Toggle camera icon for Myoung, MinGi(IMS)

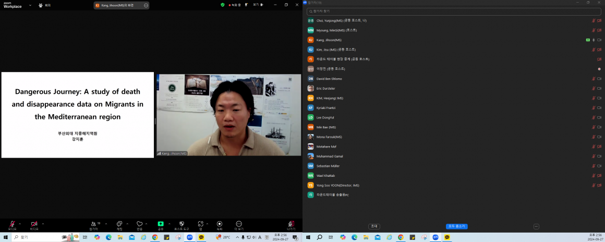[x=599, y=30]
